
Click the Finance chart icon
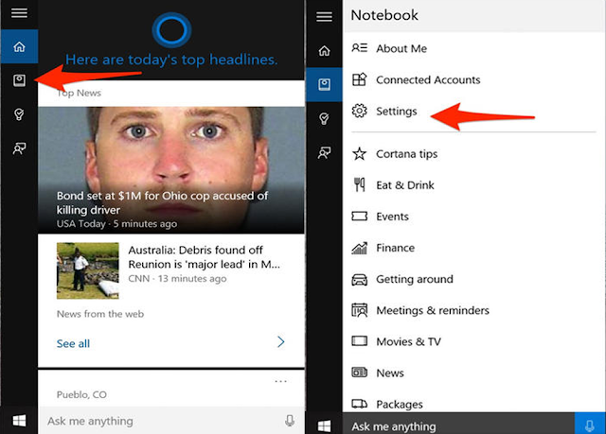(359, 248)
